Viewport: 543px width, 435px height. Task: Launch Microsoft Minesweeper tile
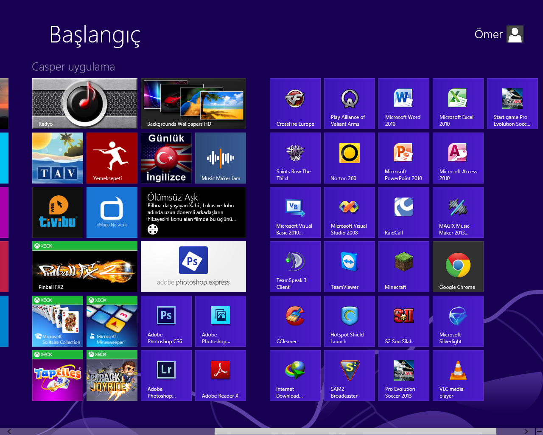point(112,321)
